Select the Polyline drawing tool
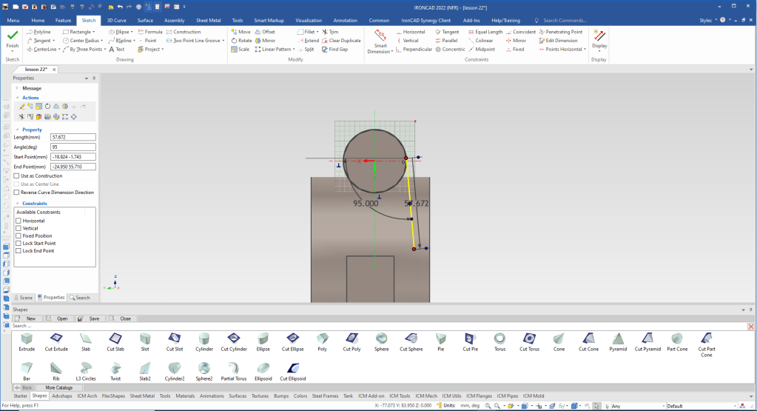The image size is (757, 411). pos(41,32)
